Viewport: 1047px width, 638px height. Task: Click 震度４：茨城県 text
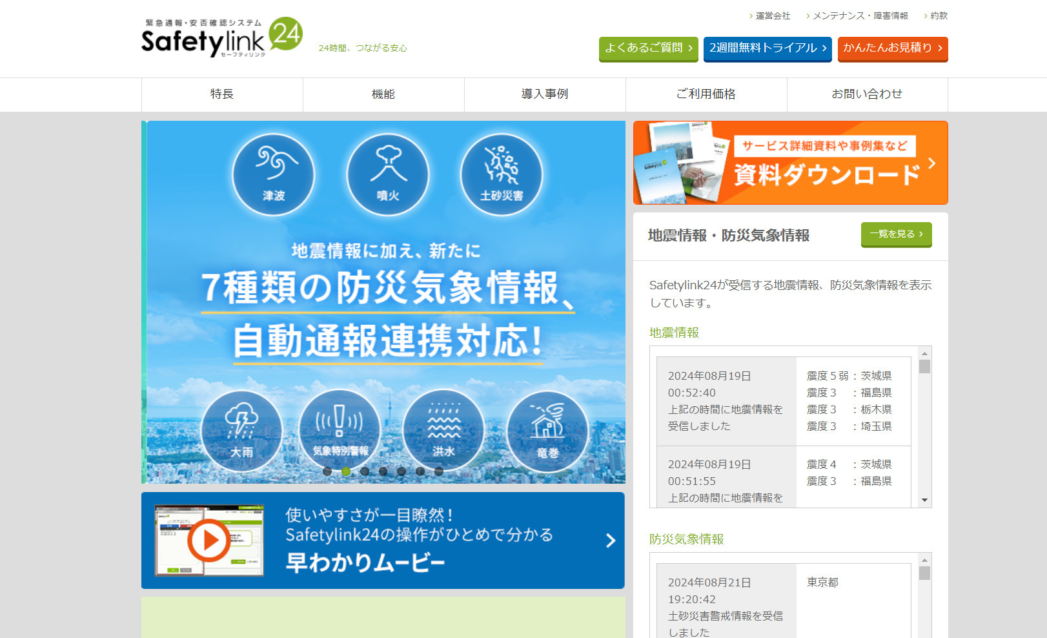(849, 464)
